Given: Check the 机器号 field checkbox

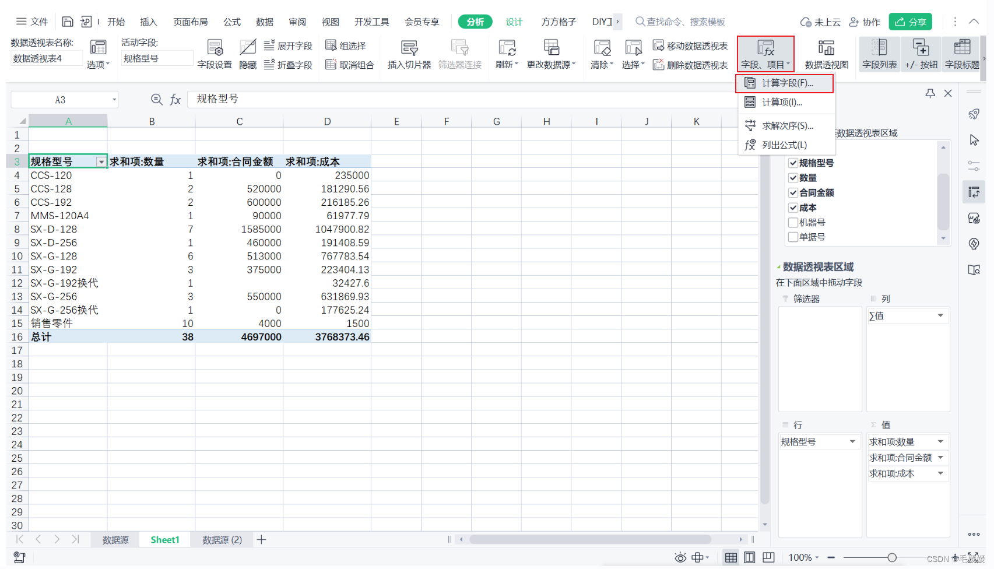Looking at the screenshot, I should click(793, 222).
